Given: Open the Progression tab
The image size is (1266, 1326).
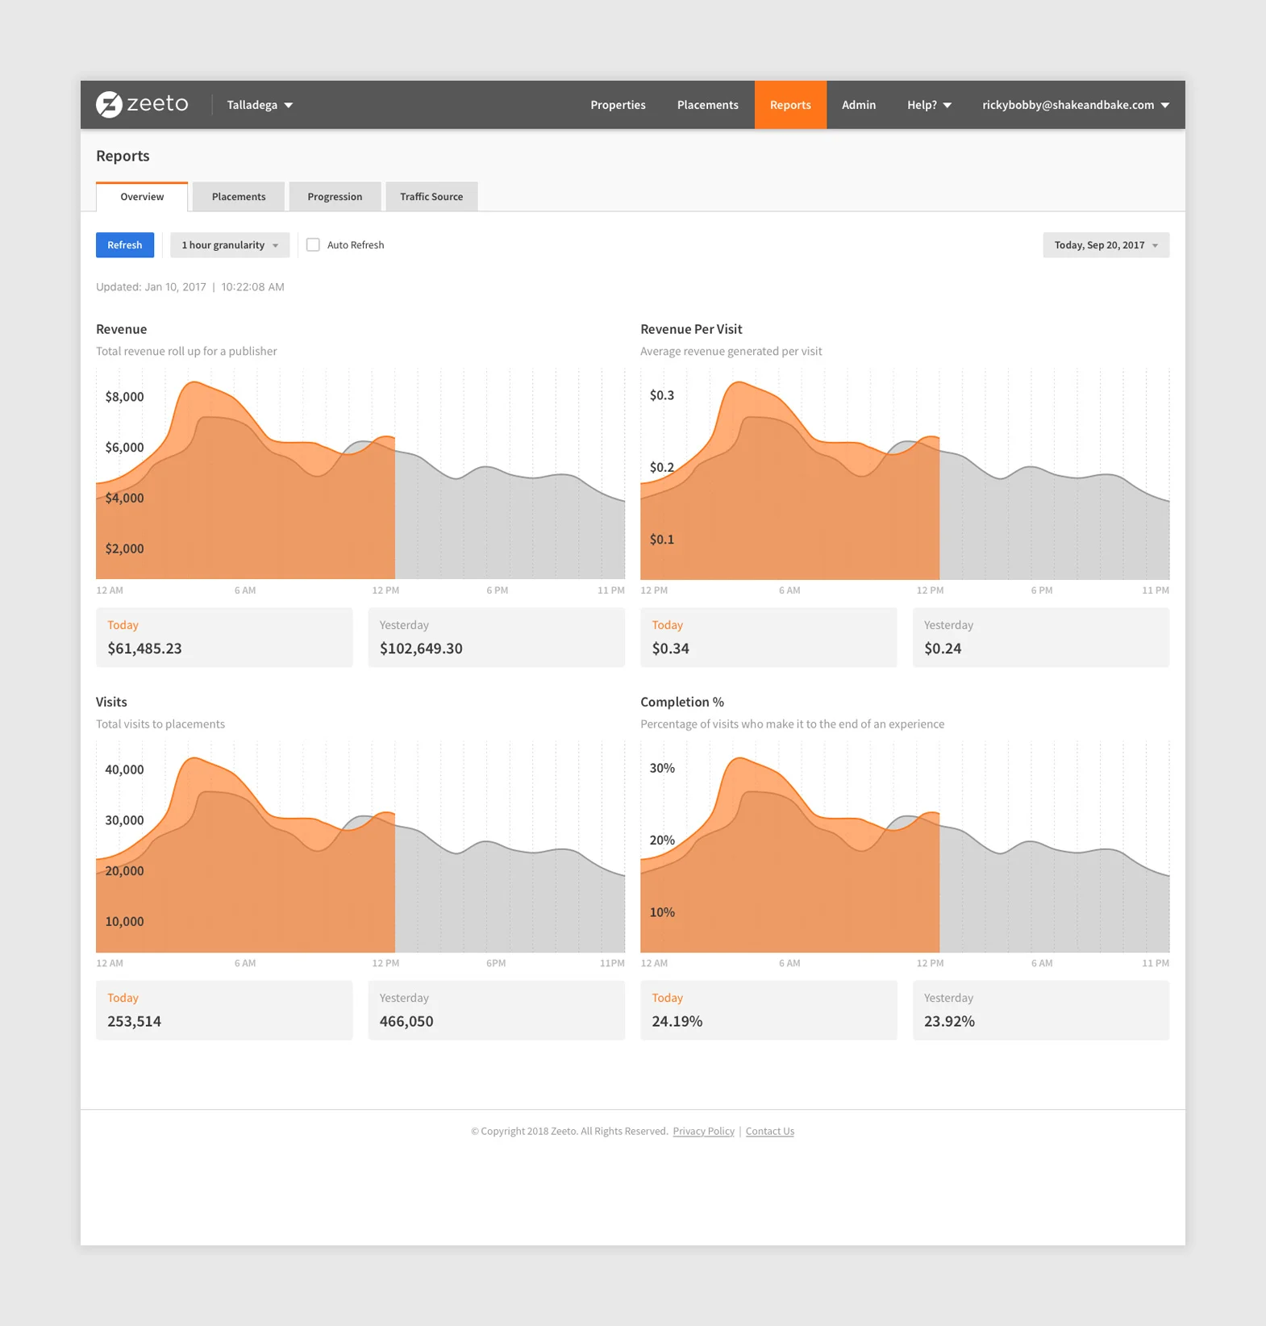Looking at the screenshot, I should tap(335, 197).
